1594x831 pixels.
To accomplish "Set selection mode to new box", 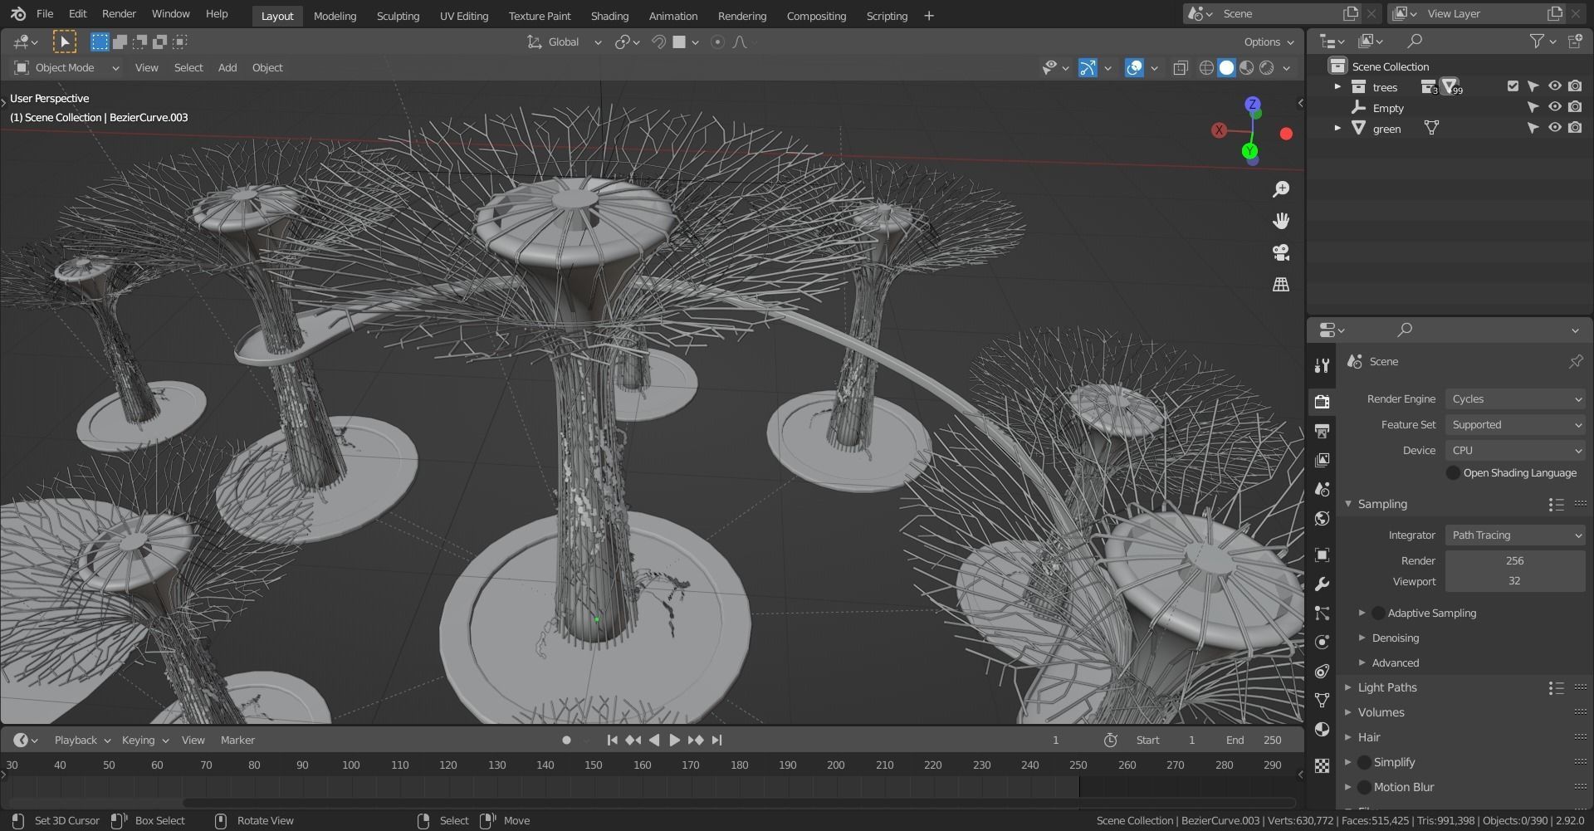I will pyautogui.click(x=100, y=42).
